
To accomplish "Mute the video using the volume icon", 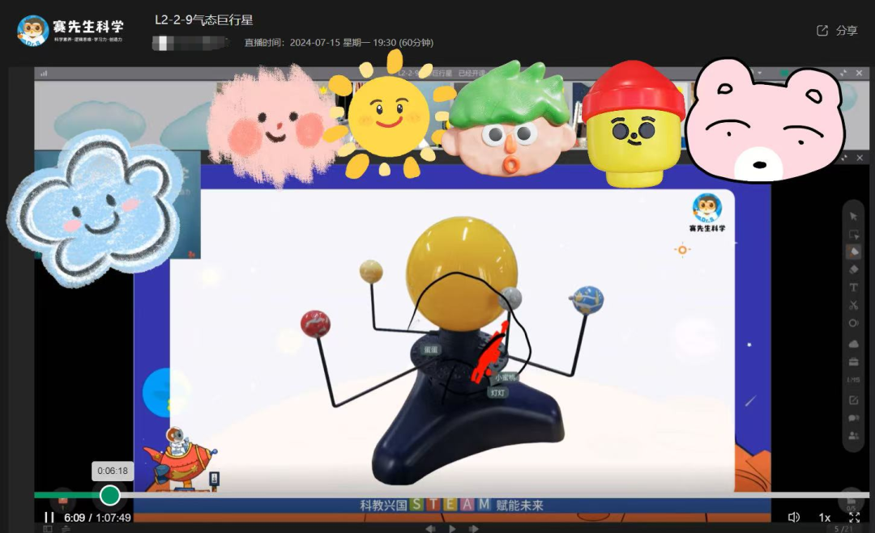I will pyautogui.click(x=793, y=518).
